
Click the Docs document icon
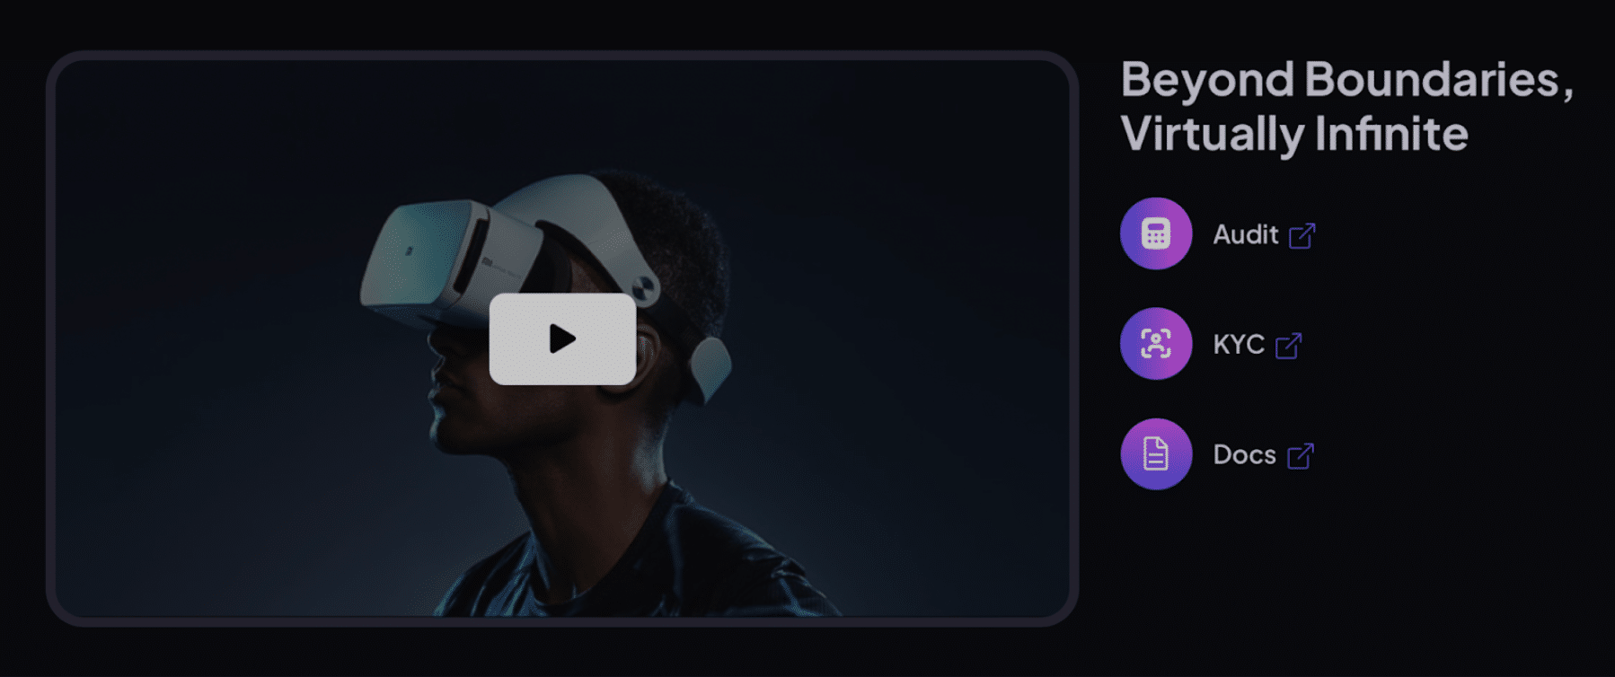click(x=1156, y=454)
